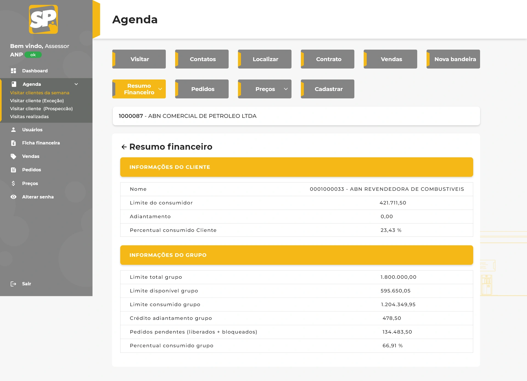Click the Preços dollar sign icon
This screenshot has width=527, height=381.
click(x=13, y=183)
